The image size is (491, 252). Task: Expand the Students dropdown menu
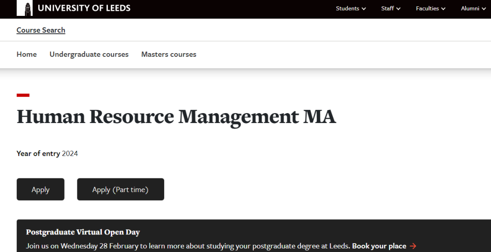click(351, 9)
